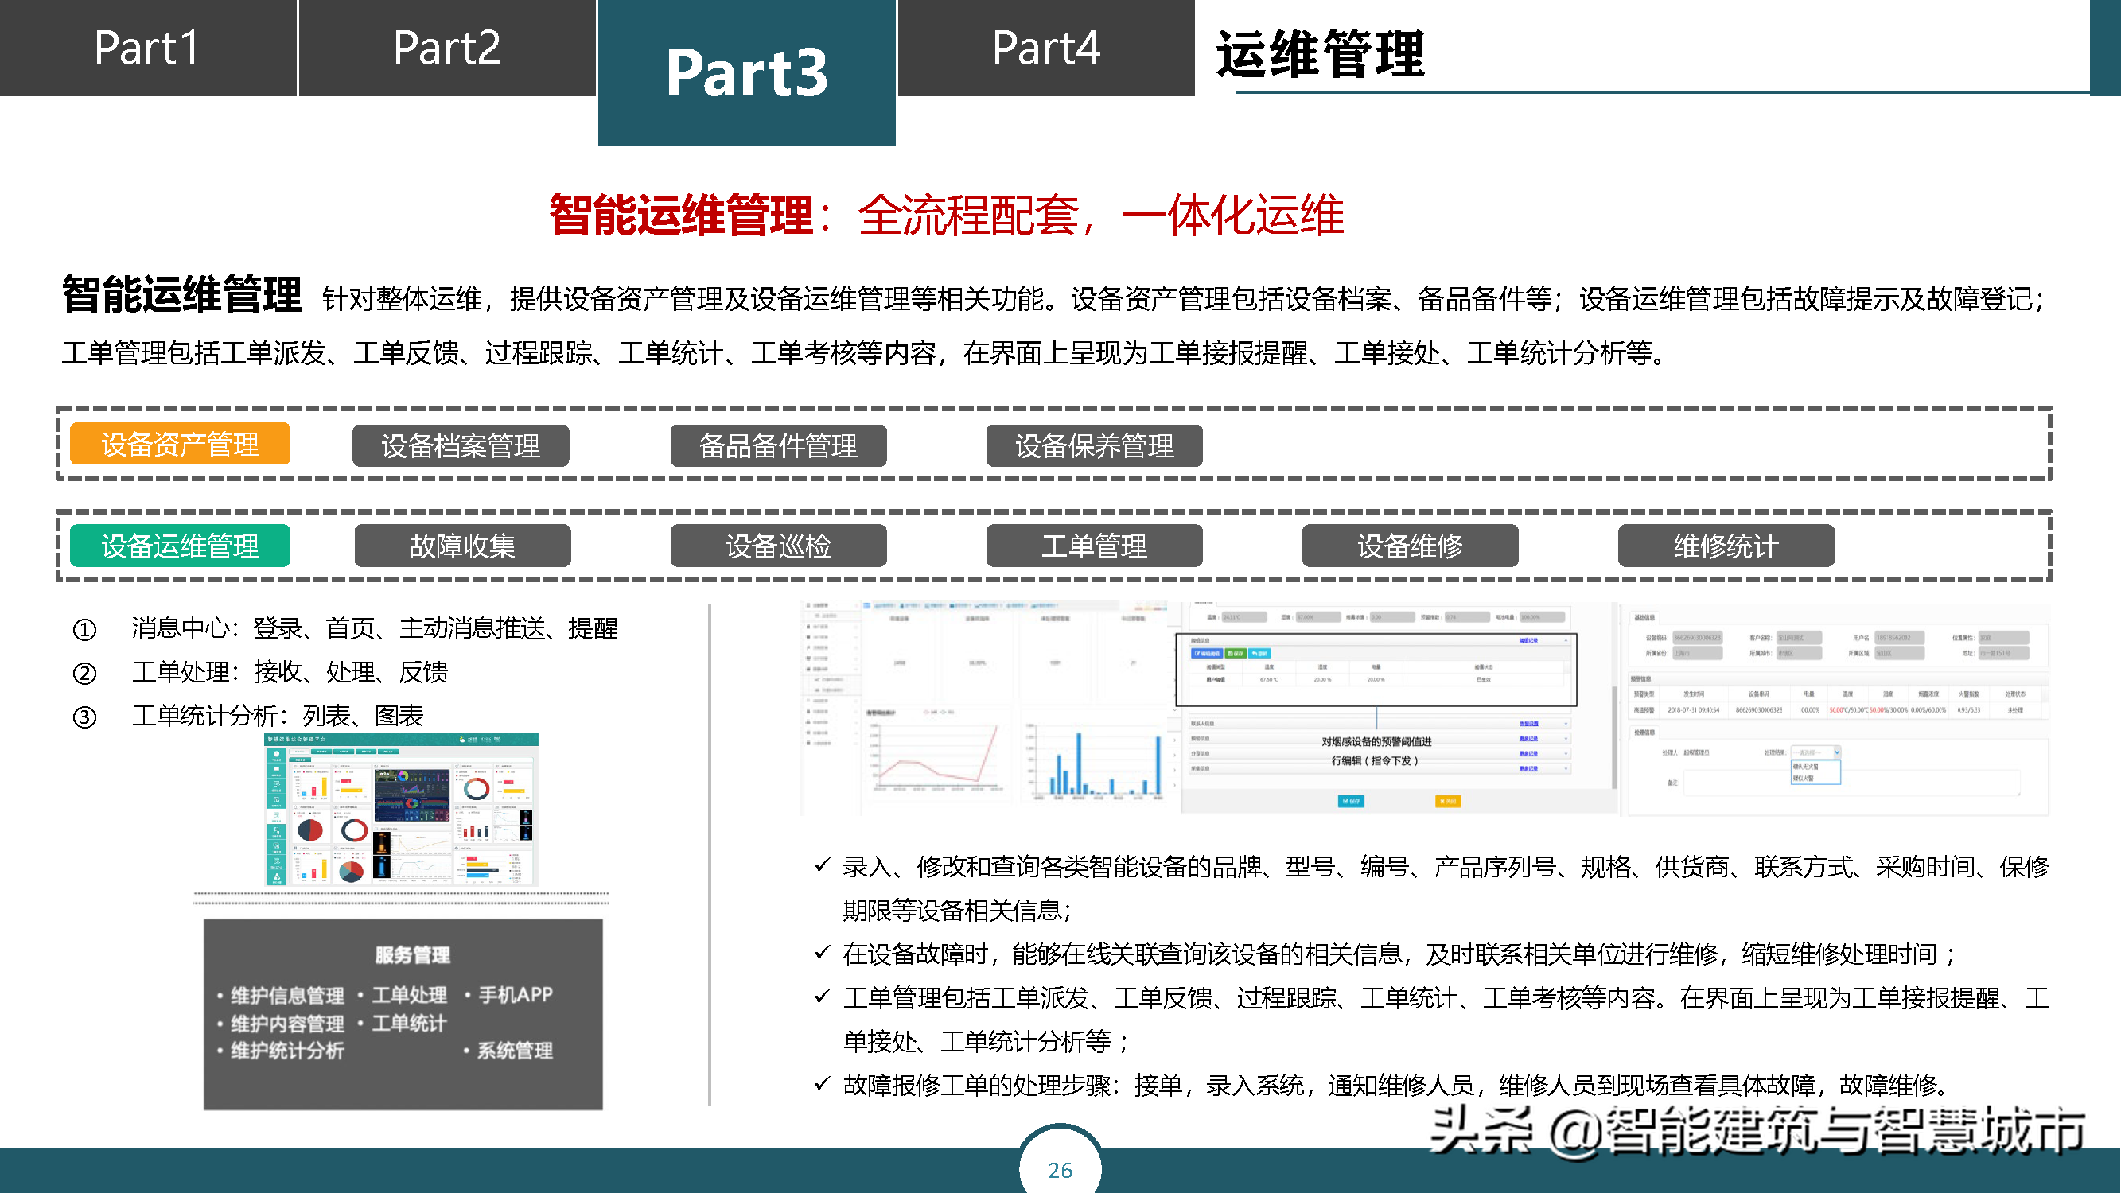The width and height of the screenshot is (2121, 1193).
Task: Open 备品备件管理 module
Action: (x=778, y=446)
